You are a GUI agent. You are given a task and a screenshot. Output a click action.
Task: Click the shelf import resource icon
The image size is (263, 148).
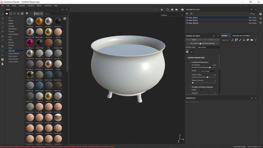click(x=22, y=14)
